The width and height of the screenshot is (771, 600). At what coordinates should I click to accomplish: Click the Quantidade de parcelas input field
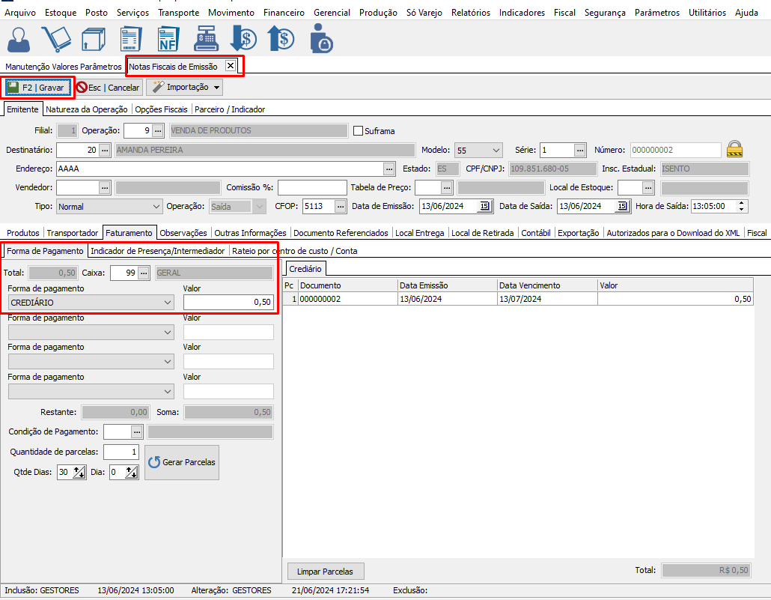[x=121, y=452]
